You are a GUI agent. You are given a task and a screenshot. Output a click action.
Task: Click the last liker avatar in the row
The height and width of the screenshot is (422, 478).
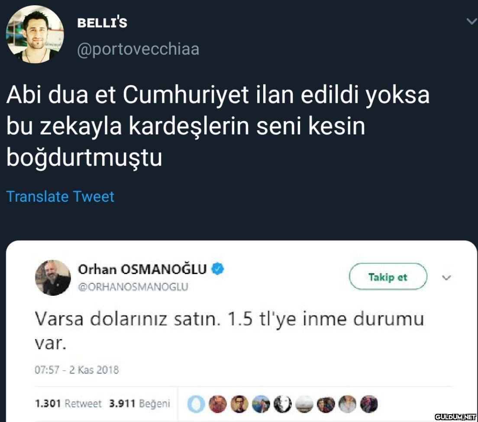[368, 404]
